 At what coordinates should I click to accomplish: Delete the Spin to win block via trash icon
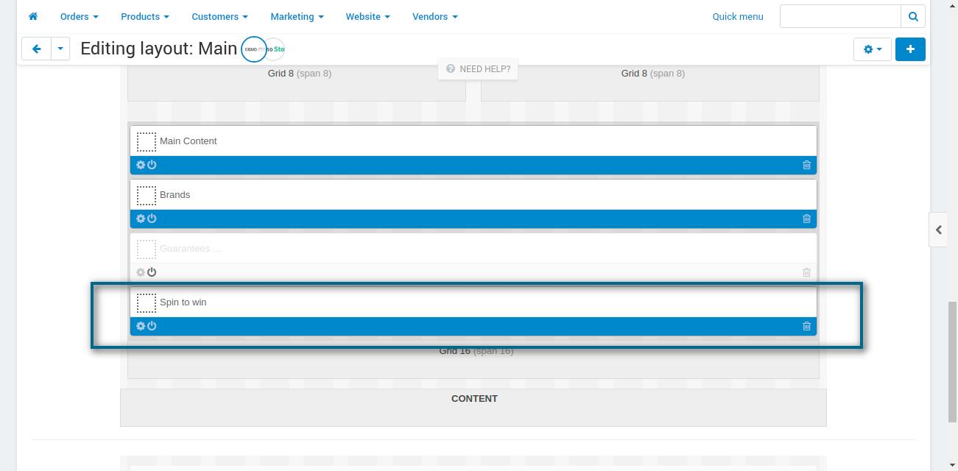click(806, 325)
